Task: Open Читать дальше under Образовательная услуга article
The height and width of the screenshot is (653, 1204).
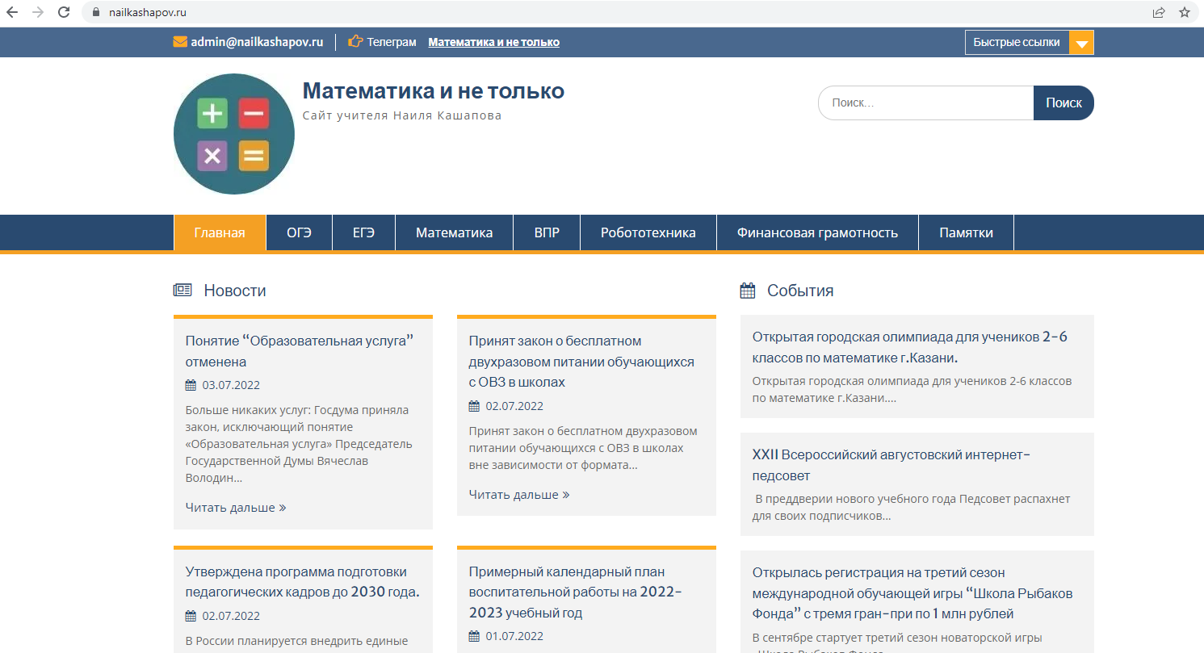Action: (236, 508)
